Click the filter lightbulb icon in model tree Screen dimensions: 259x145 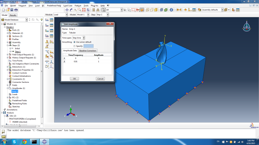pyautogui.click(x=41, y=20)
